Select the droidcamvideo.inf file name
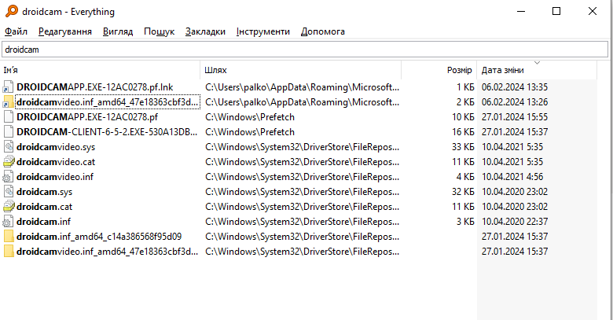The width and height of the screenshot is (613, 320). (55, 177)
